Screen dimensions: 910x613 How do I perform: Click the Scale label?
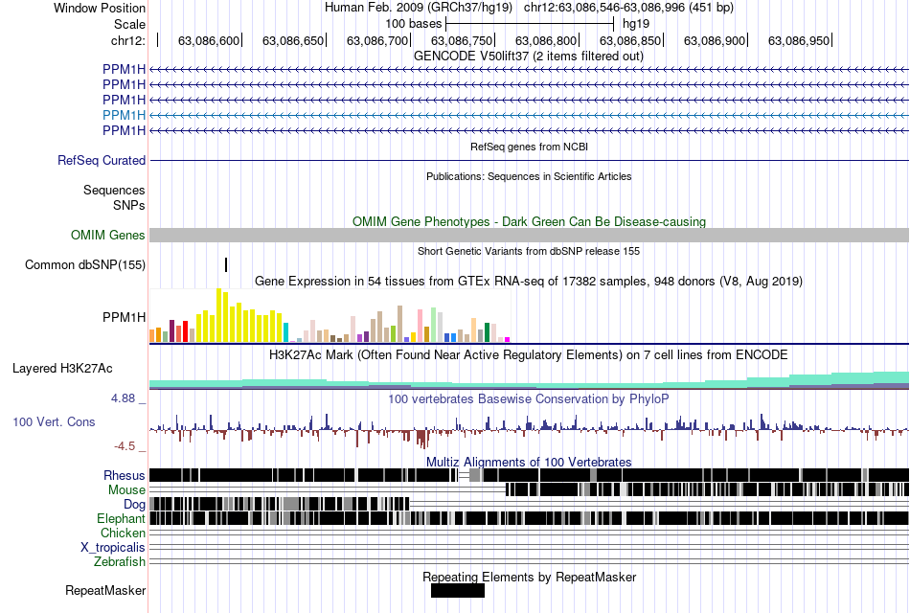[129, 24]
